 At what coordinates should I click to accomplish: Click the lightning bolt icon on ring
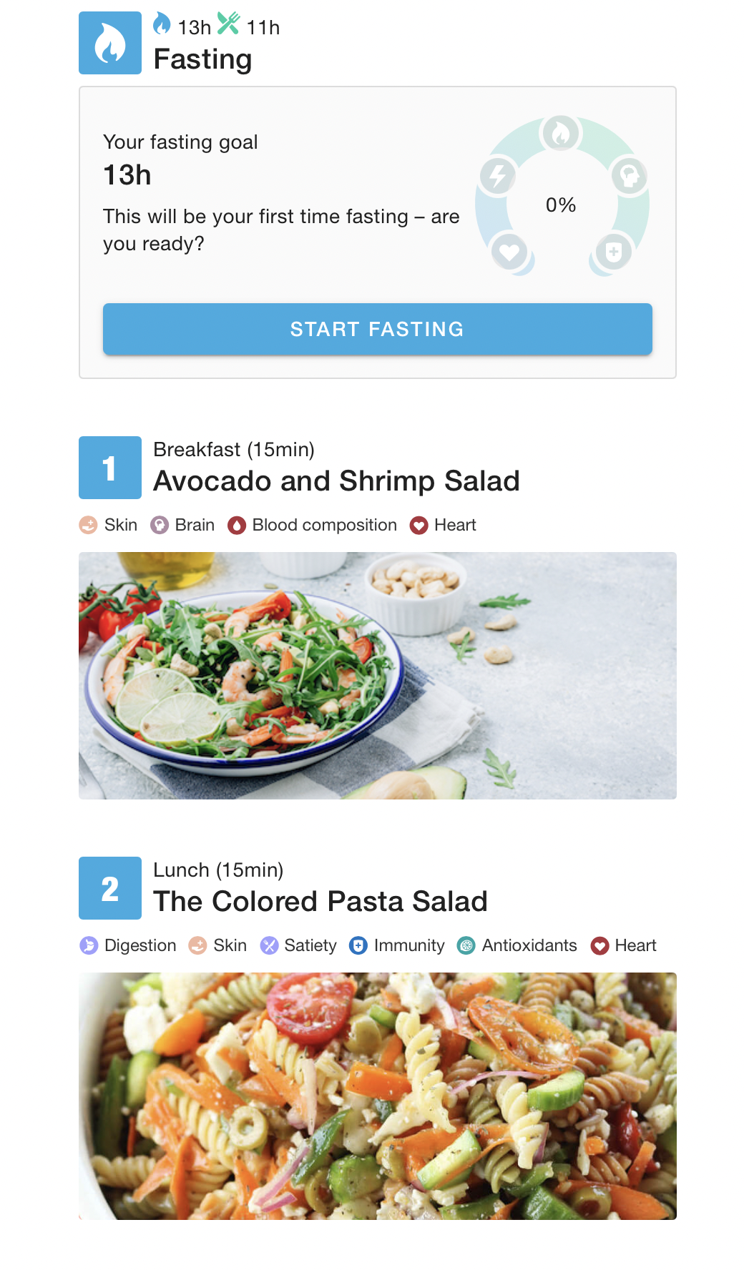pos(498,175)
